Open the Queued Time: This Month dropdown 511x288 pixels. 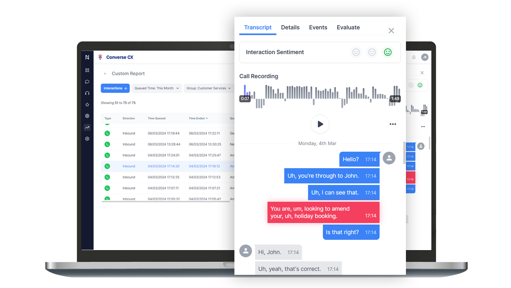156,88
